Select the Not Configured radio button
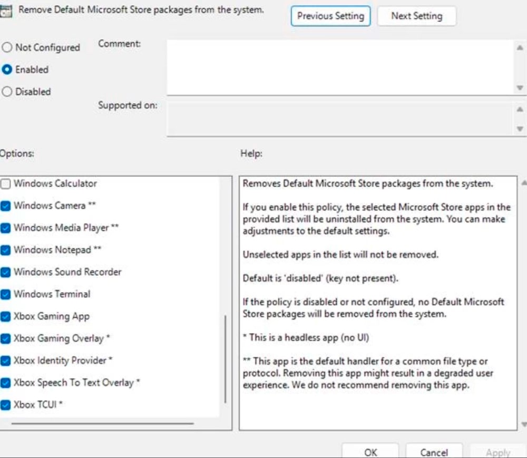Screen dimensions: 527x458 point(7,47)
